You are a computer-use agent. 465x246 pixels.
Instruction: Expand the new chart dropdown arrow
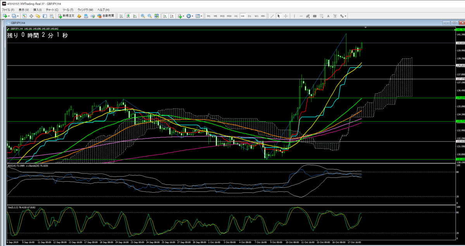tap(9, 16)
